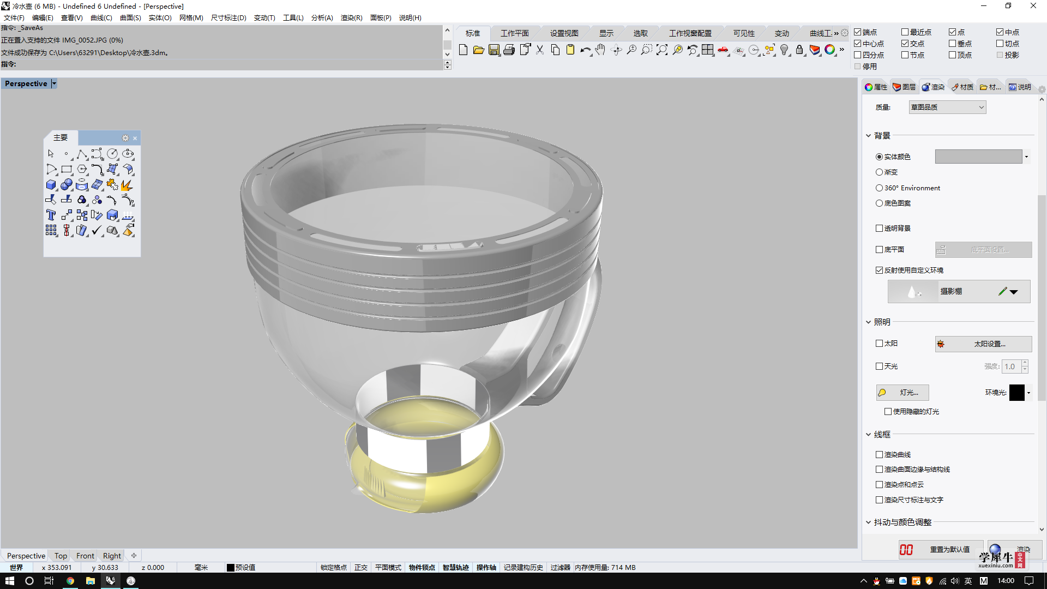Click the Box solid tool icon
Image resolution: width=1047 pixels, height=589 pixels.
pyautogui.click(x=51, y=185)
